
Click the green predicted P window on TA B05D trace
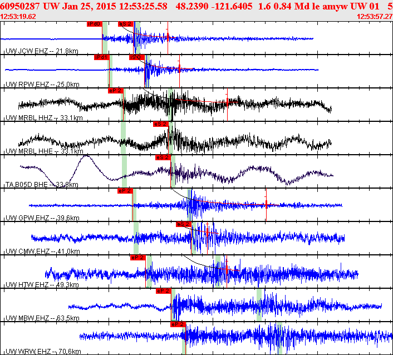(124, 171)
